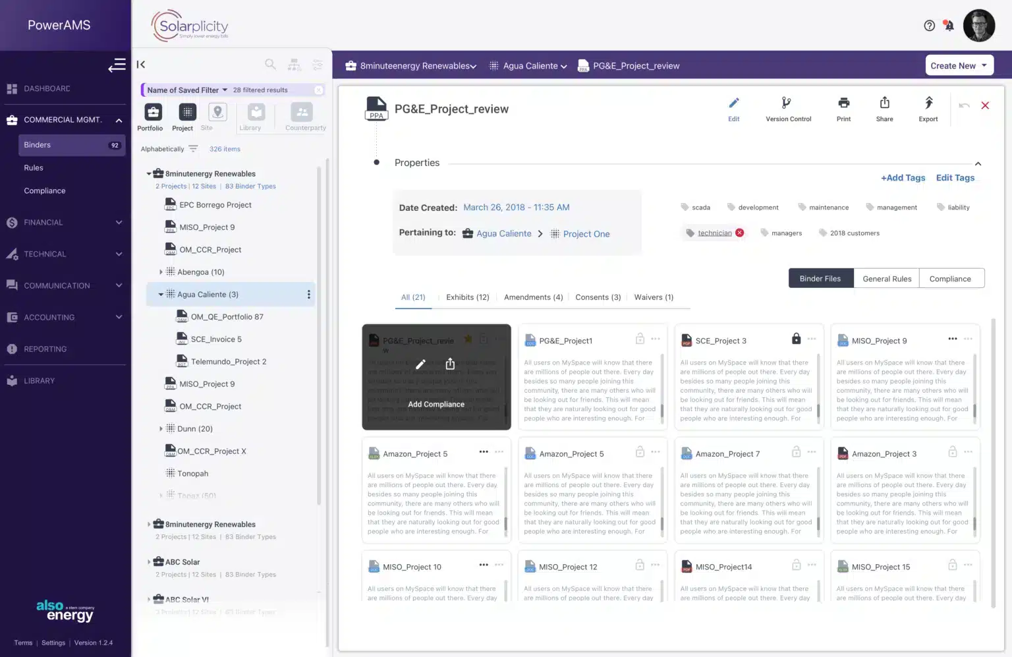Screen dimensions: 1012x657
Task: Switch to the Compliance tab
Action: (951, 278)
